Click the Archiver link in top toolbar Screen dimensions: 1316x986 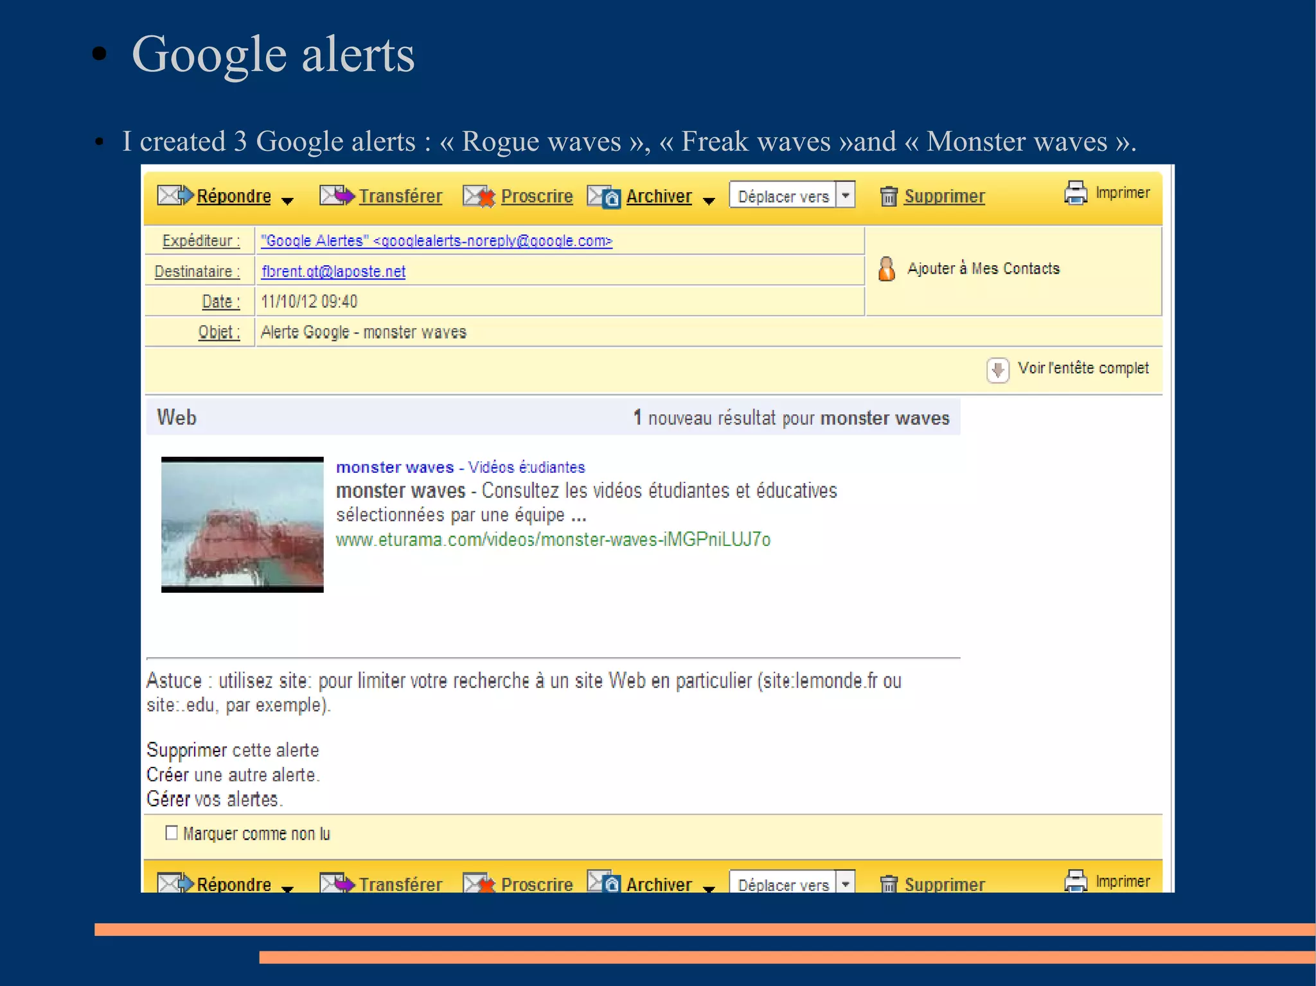pos(659,196)
